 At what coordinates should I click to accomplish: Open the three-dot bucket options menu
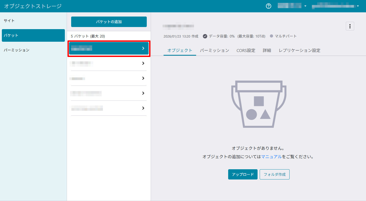click(x=350, y=26)
